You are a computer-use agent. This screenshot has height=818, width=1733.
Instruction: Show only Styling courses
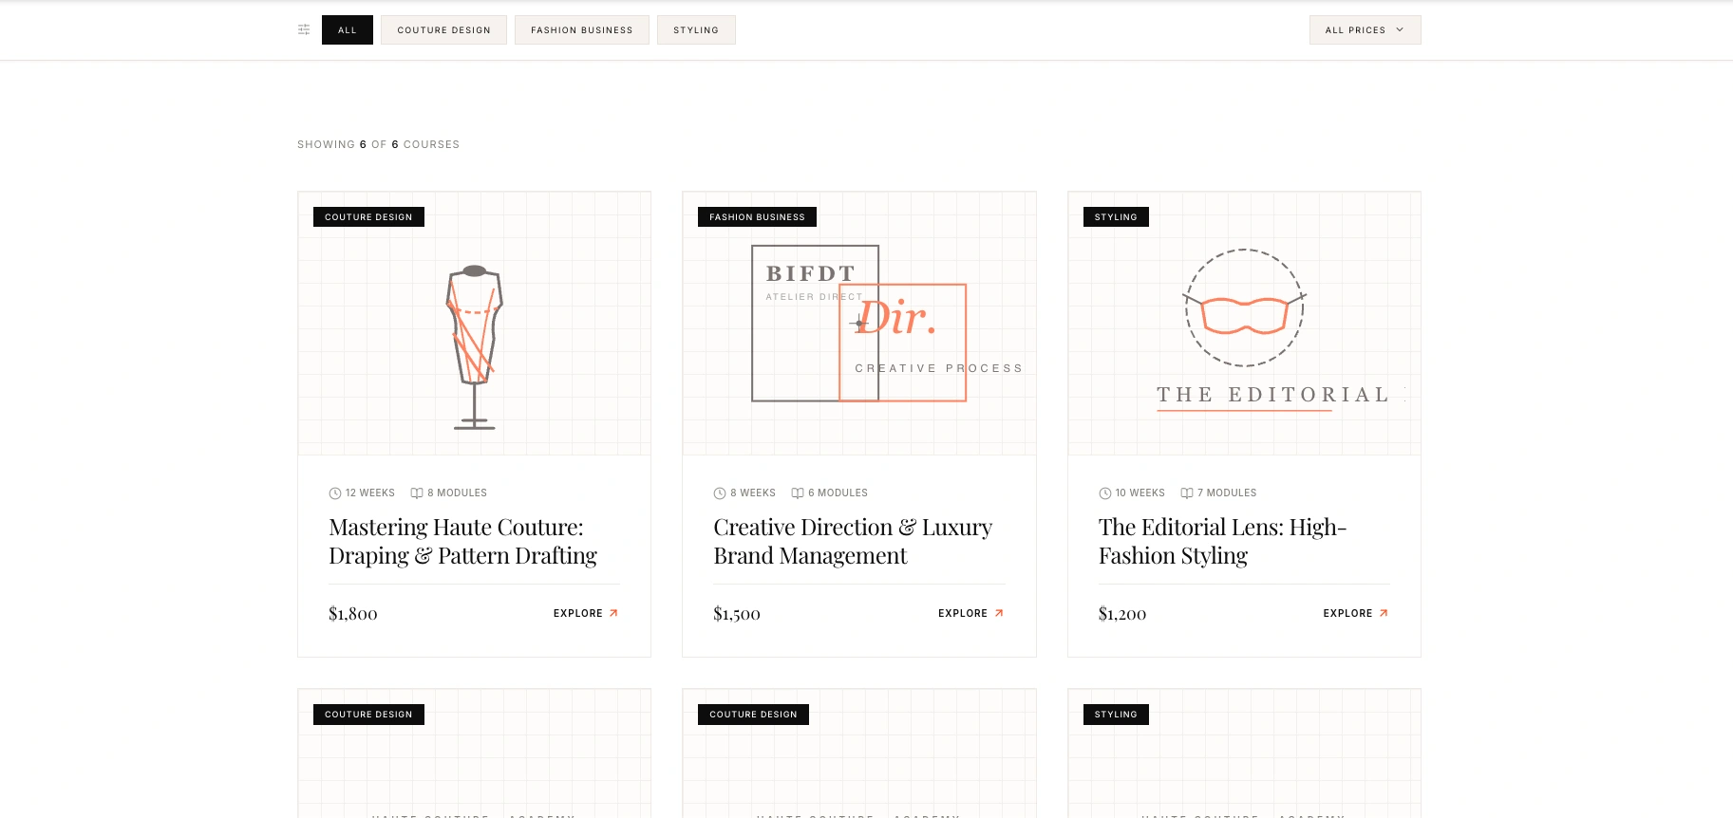(696, 30)
